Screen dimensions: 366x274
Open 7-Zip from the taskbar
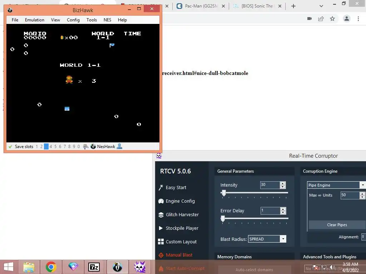[x=94, y=267]
